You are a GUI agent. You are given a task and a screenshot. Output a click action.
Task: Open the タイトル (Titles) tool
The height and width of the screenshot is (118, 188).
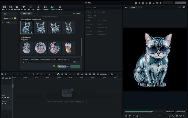(24, 8)
